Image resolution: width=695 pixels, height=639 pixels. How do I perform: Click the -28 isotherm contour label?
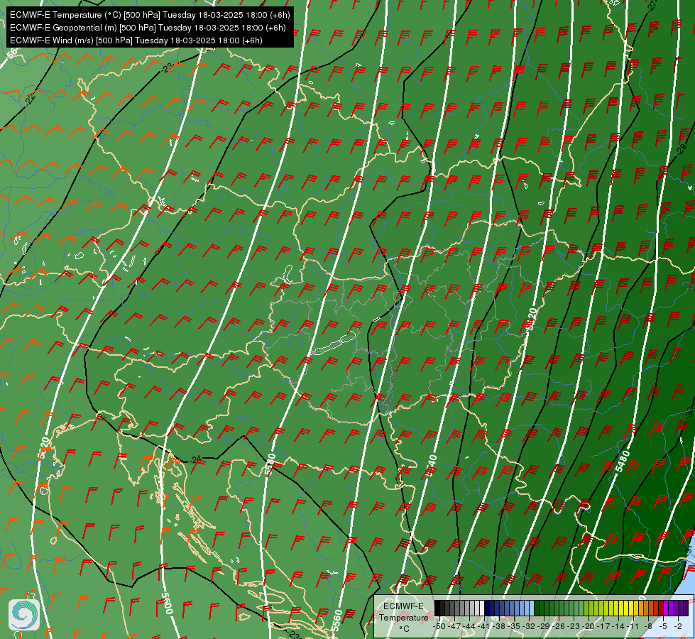tap(682, 148)
